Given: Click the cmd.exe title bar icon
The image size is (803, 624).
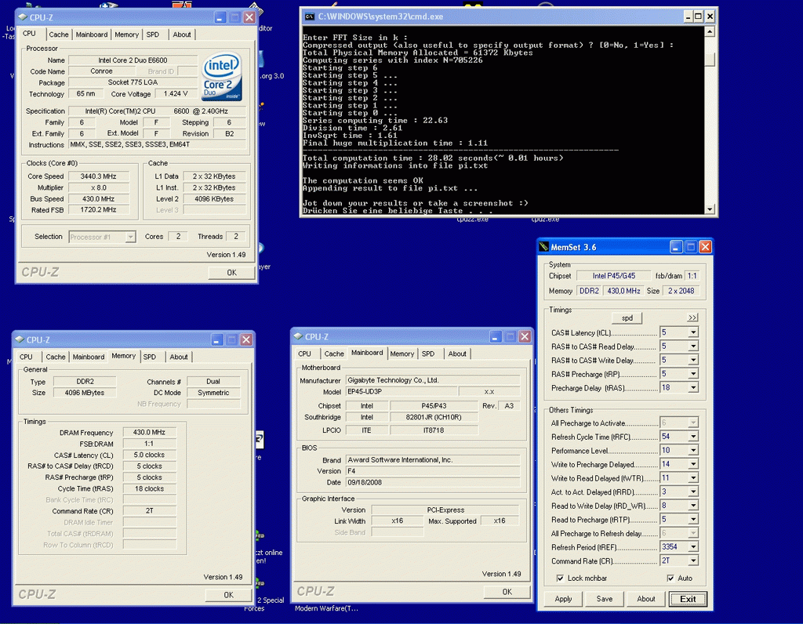Looking at the screenshot, I should (x=309, y=16).
